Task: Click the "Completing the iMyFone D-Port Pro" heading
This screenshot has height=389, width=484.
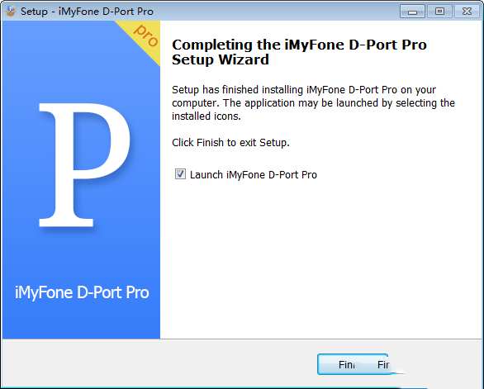Action: point(299,45)
